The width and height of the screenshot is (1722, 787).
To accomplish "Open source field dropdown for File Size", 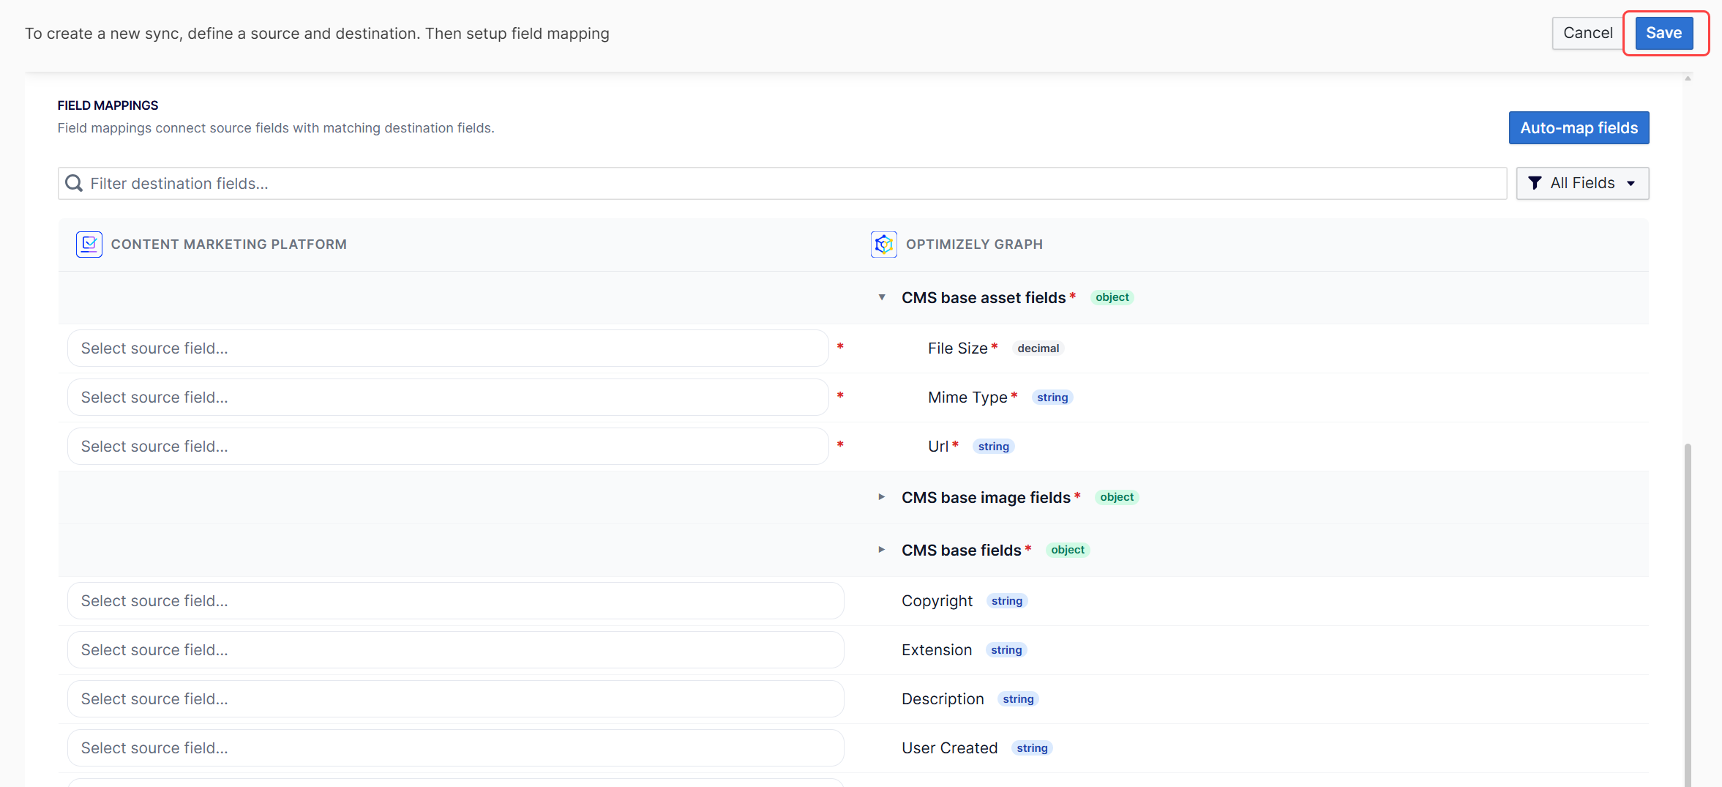I will pos(447,348).
